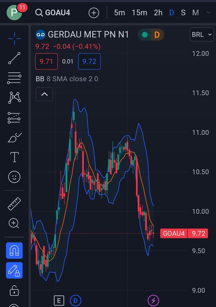Click the 0.01 spread value
The width and height of the screenshot is (216, 307).
click(67, 62)
